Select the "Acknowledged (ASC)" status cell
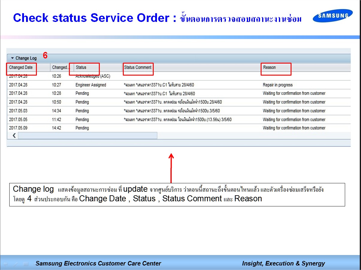Viewport: 361px width, 270px height. point(93,76)
